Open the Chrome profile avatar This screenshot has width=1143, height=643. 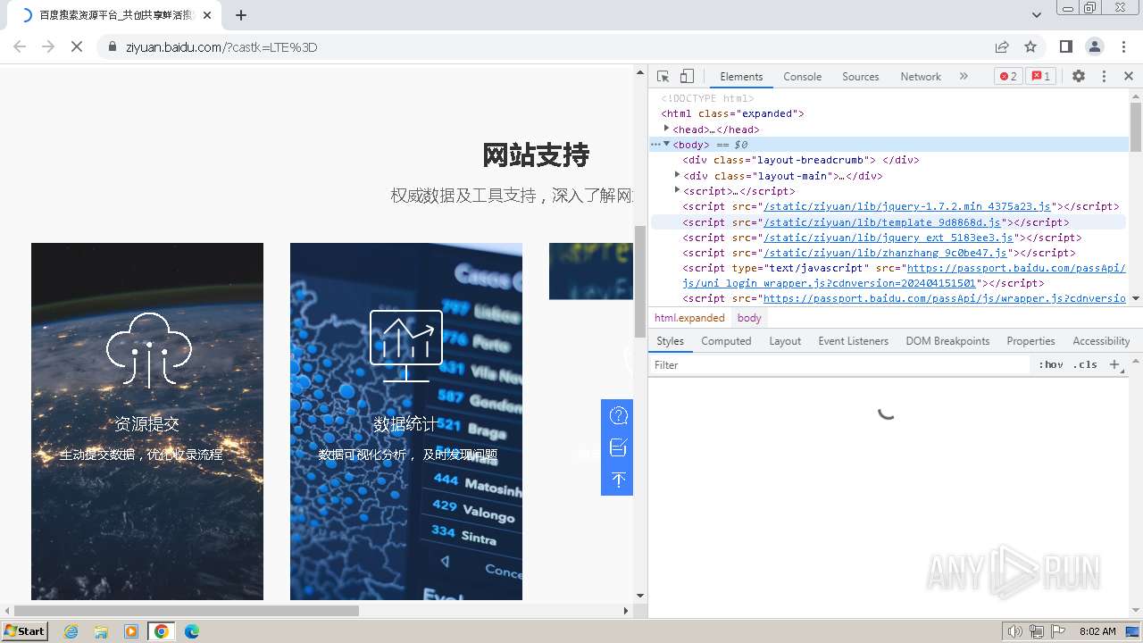[1095, 46]
